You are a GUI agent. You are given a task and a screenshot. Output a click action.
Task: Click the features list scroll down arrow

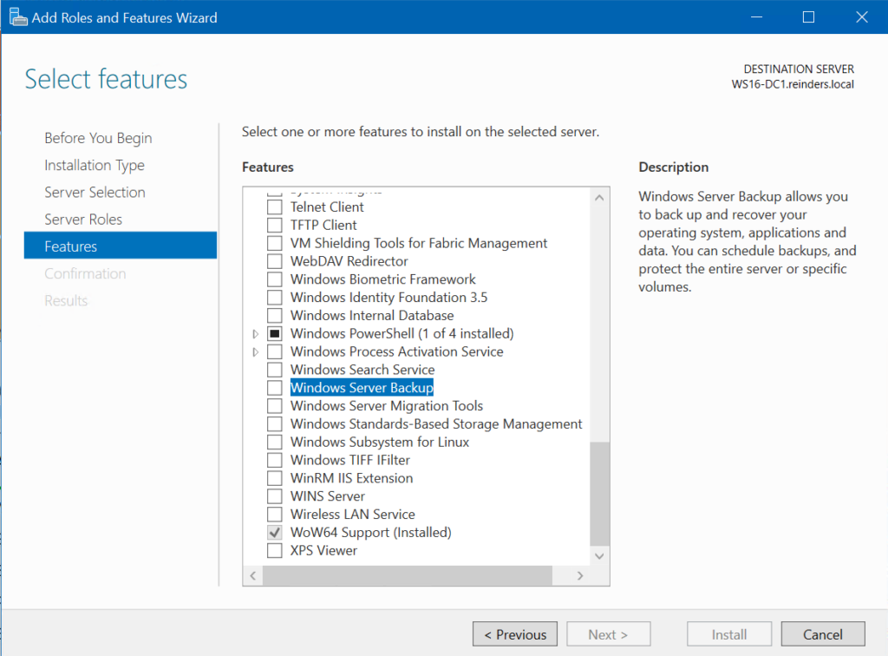(x=599, y=556)
